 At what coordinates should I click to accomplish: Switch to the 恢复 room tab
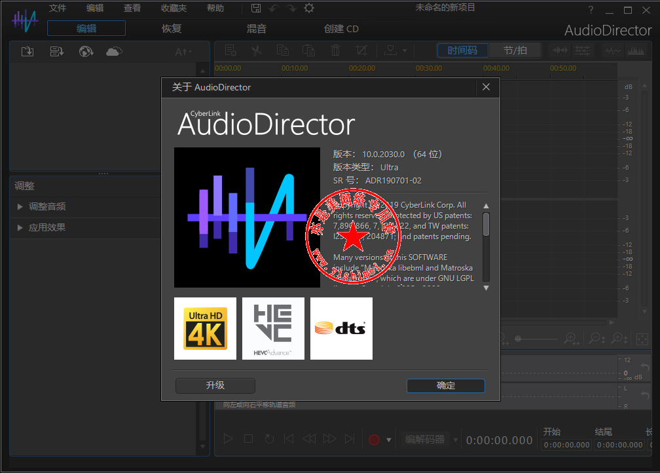(x=172, y=29)
